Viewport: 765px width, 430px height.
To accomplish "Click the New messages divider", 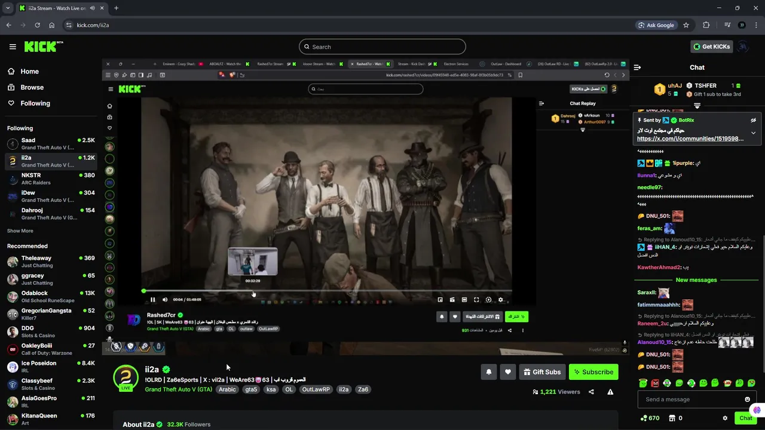I will click(696, 280).
